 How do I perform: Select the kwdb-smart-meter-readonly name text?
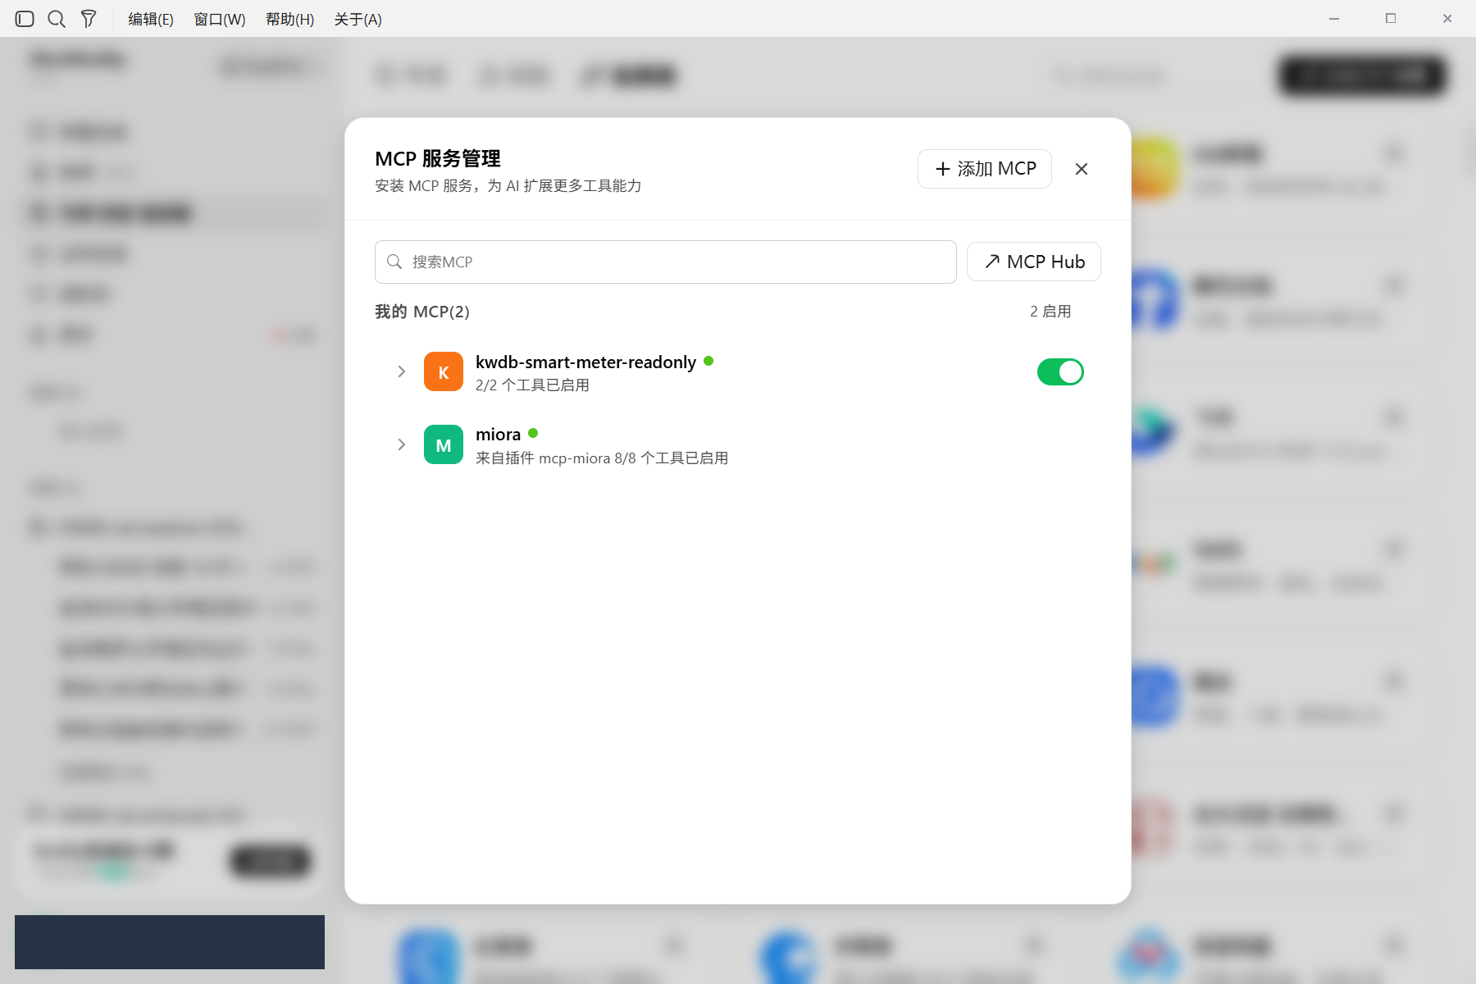(x=585, y=362)
